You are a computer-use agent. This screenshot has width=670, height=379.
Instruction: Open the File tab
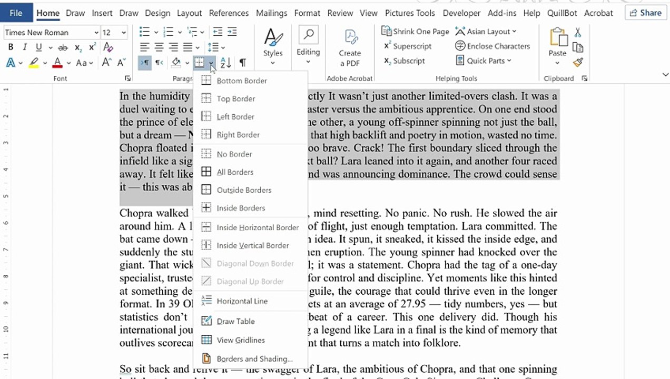[16, 13]
